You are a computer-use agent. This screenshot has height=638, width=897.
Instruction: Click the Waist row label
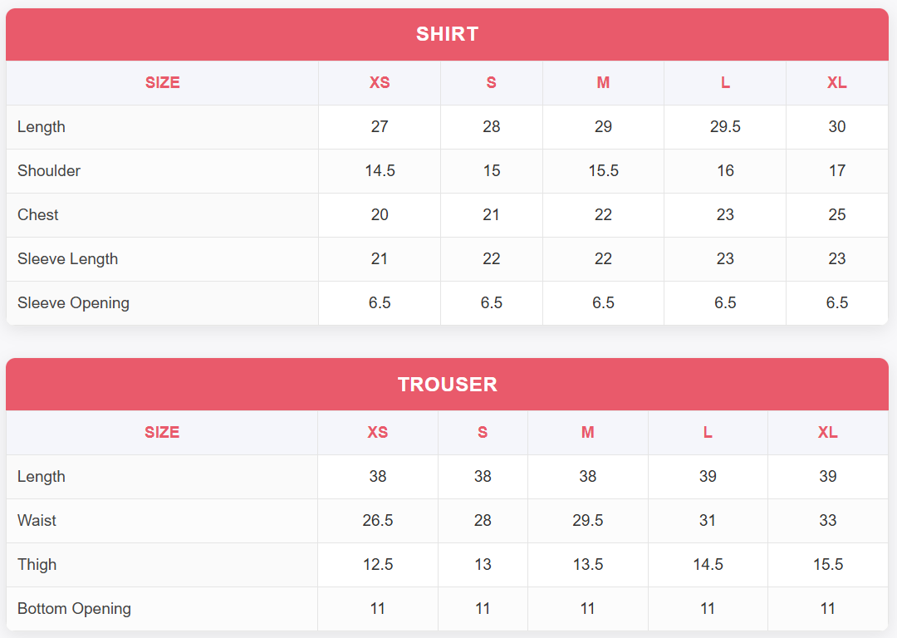(37, 520)
